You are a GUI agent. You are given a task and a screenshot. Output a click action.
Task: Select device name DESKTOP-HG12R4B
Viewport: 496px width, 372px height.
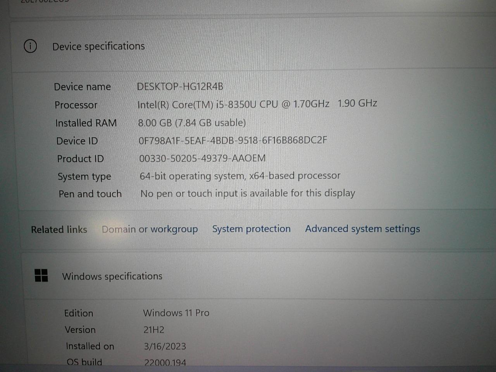[180, 86]
